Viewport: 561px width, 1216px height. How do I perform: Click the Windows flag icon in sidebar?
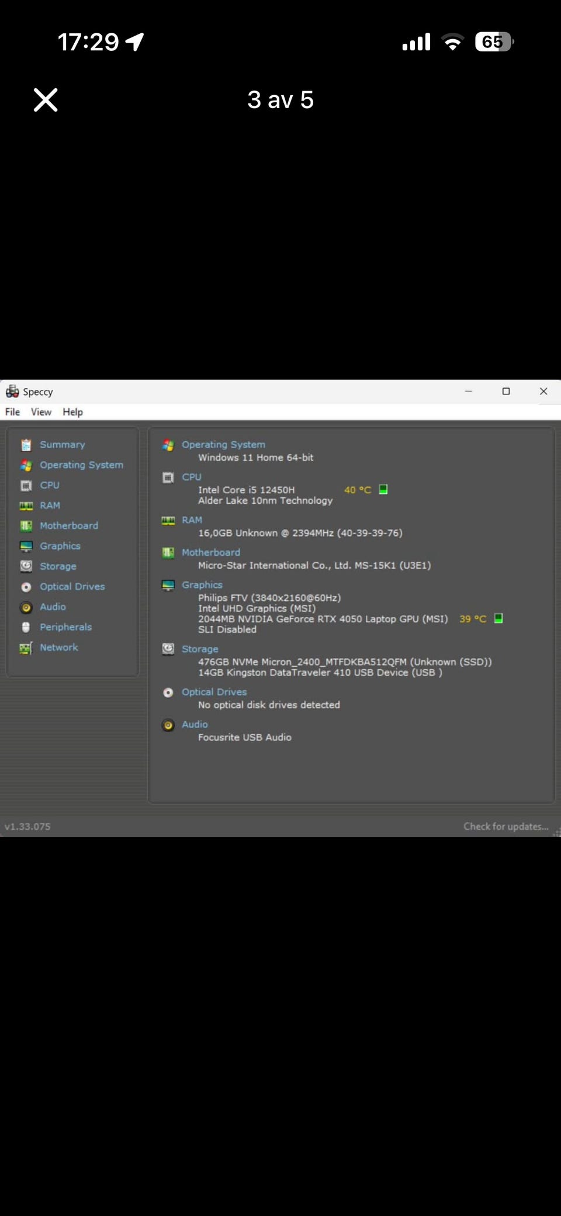point(26,465)
